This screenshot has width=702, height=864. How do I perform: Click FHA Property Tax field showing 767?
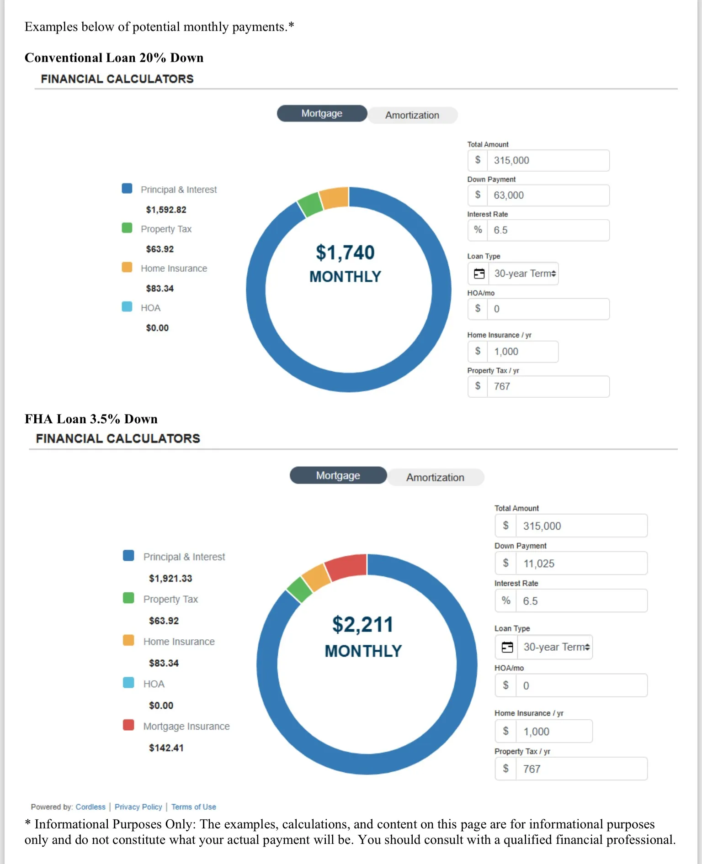point(581,769)
